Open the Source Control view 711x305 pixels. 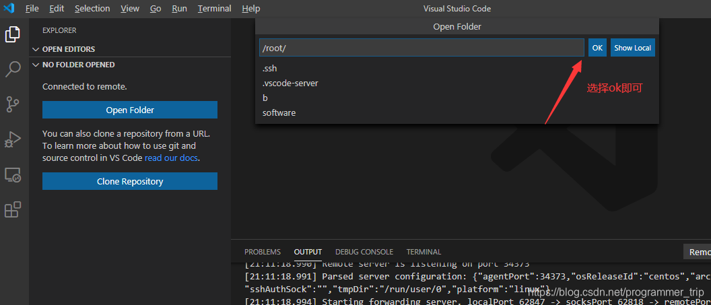[13, 104]
